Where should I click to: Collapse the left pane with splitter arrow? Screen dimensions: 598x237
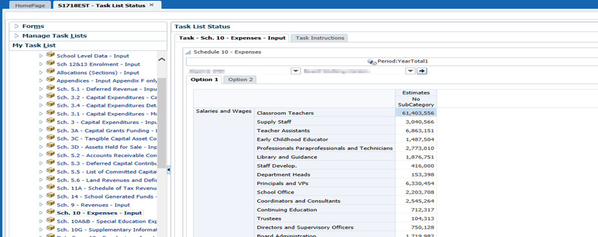(x=169, y=170)
